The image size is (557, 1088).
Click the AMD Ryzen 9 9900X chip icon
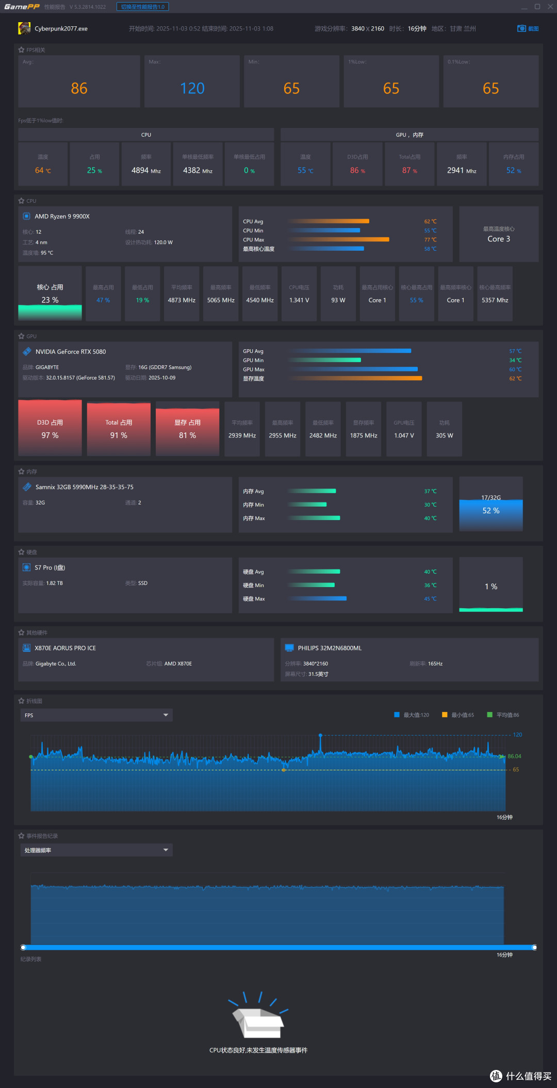click(x=27, y=216)
